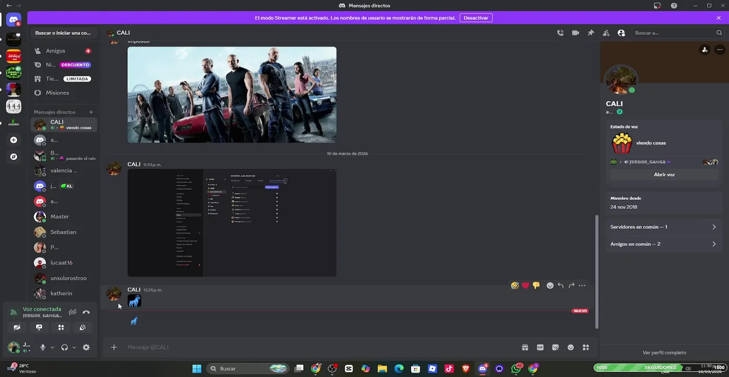Open DM with Sebastian
Screen dimensions: 729x377
tap(64, 232)
